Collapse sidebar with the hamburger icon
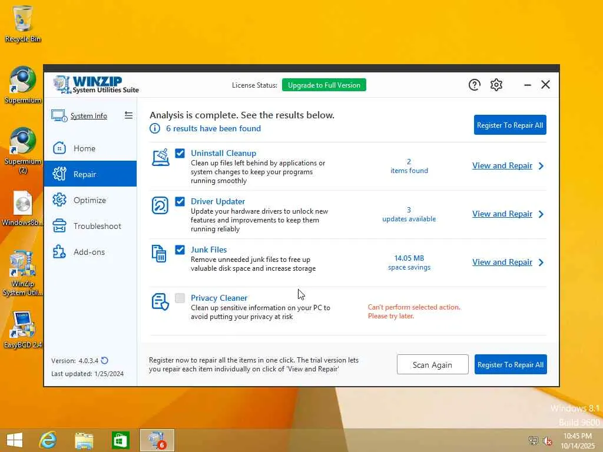Image resolution: width=603 pixels, height=452 pixels. 128,115
